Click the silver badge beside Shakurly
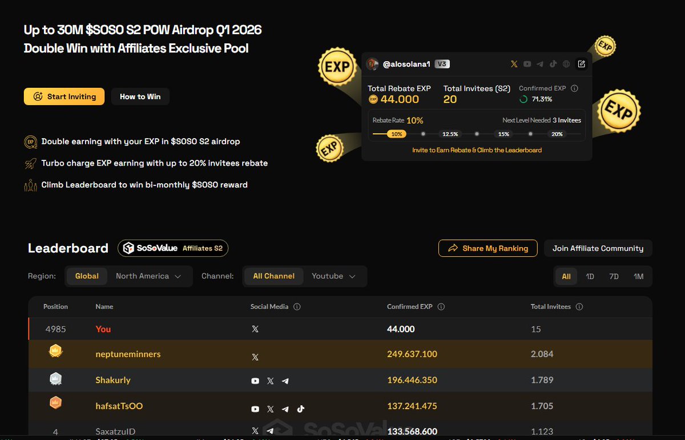 pyautogui.click(x=55, y=378)
